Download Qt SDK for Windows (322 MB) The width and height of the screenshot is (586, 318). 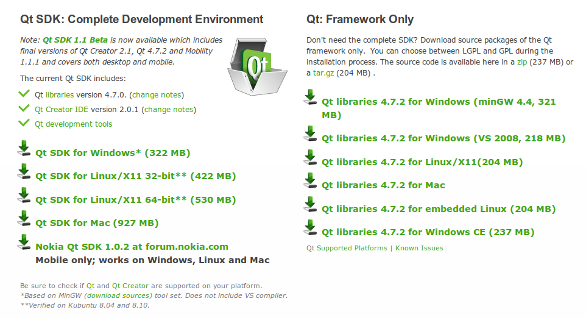tap(113, 153)
